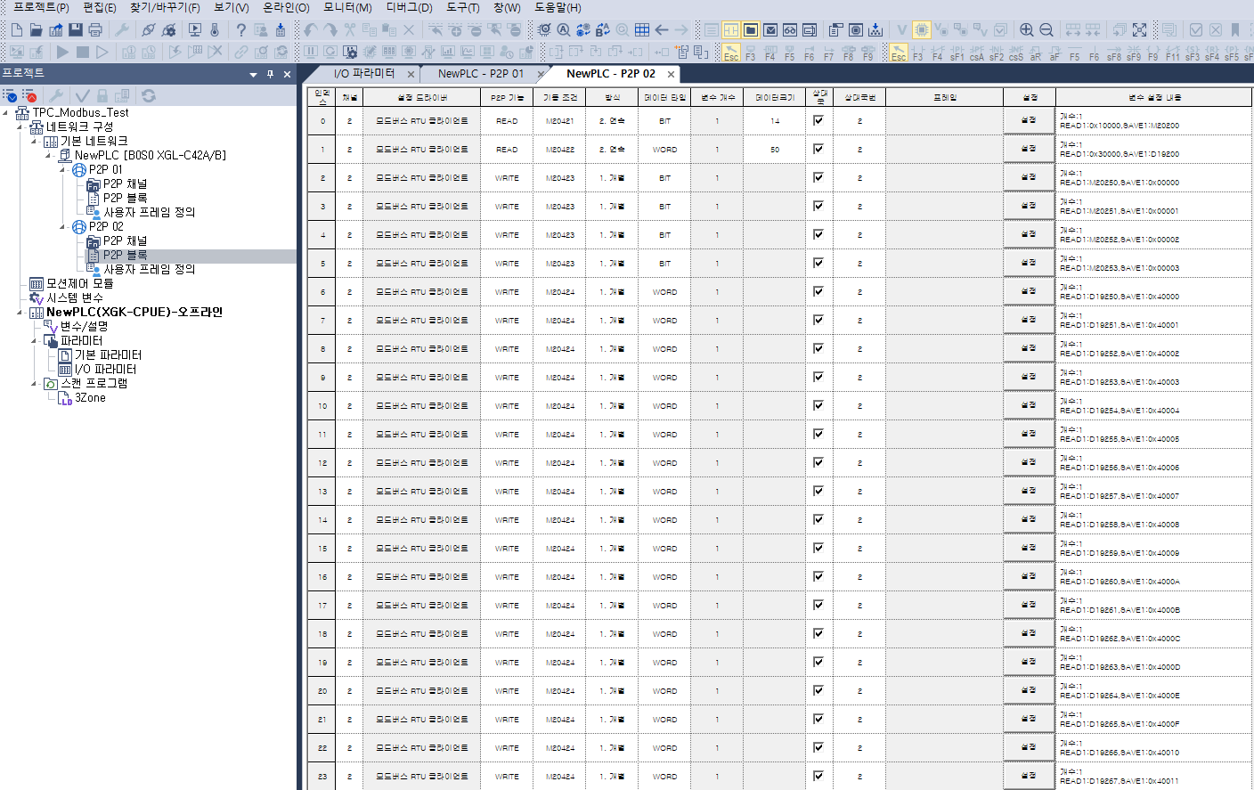Image resolution: width=1254 pixels, height=790 pixels.
Task: Click the Print icon in the toolbar
Action: coord(95,30)
